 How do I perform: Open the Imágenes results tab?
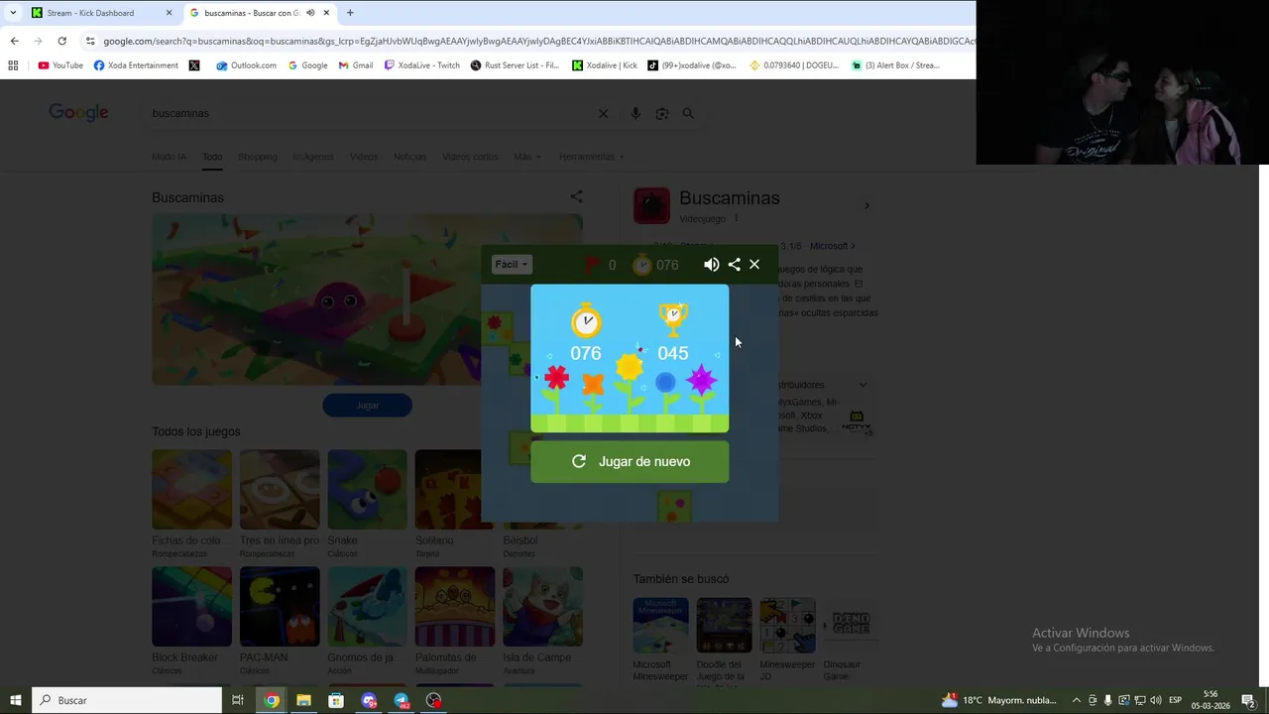313,157
